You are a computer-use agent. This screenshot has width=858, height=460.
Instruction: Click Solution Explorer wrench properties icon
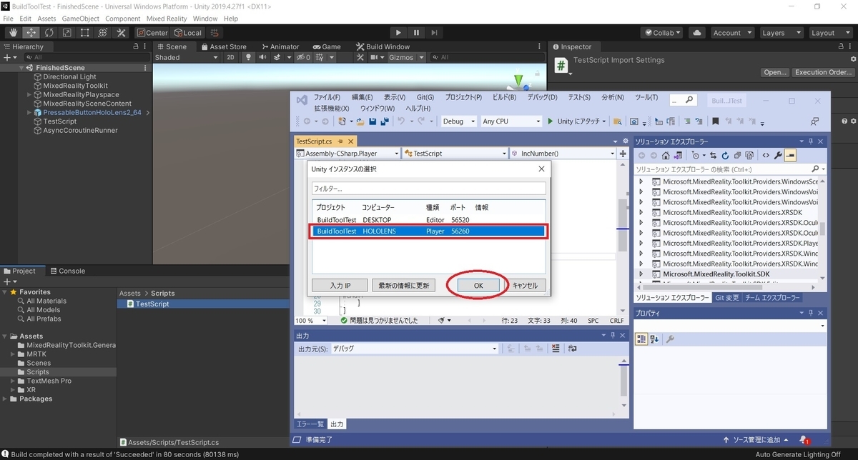778,155
